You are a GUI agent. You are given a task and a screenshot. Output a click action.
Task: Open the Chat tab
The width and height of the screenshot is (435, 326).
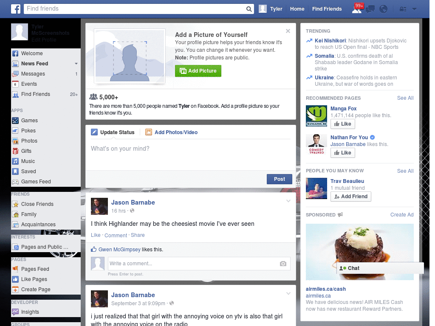pyautogui.click(x=380, y=268)
